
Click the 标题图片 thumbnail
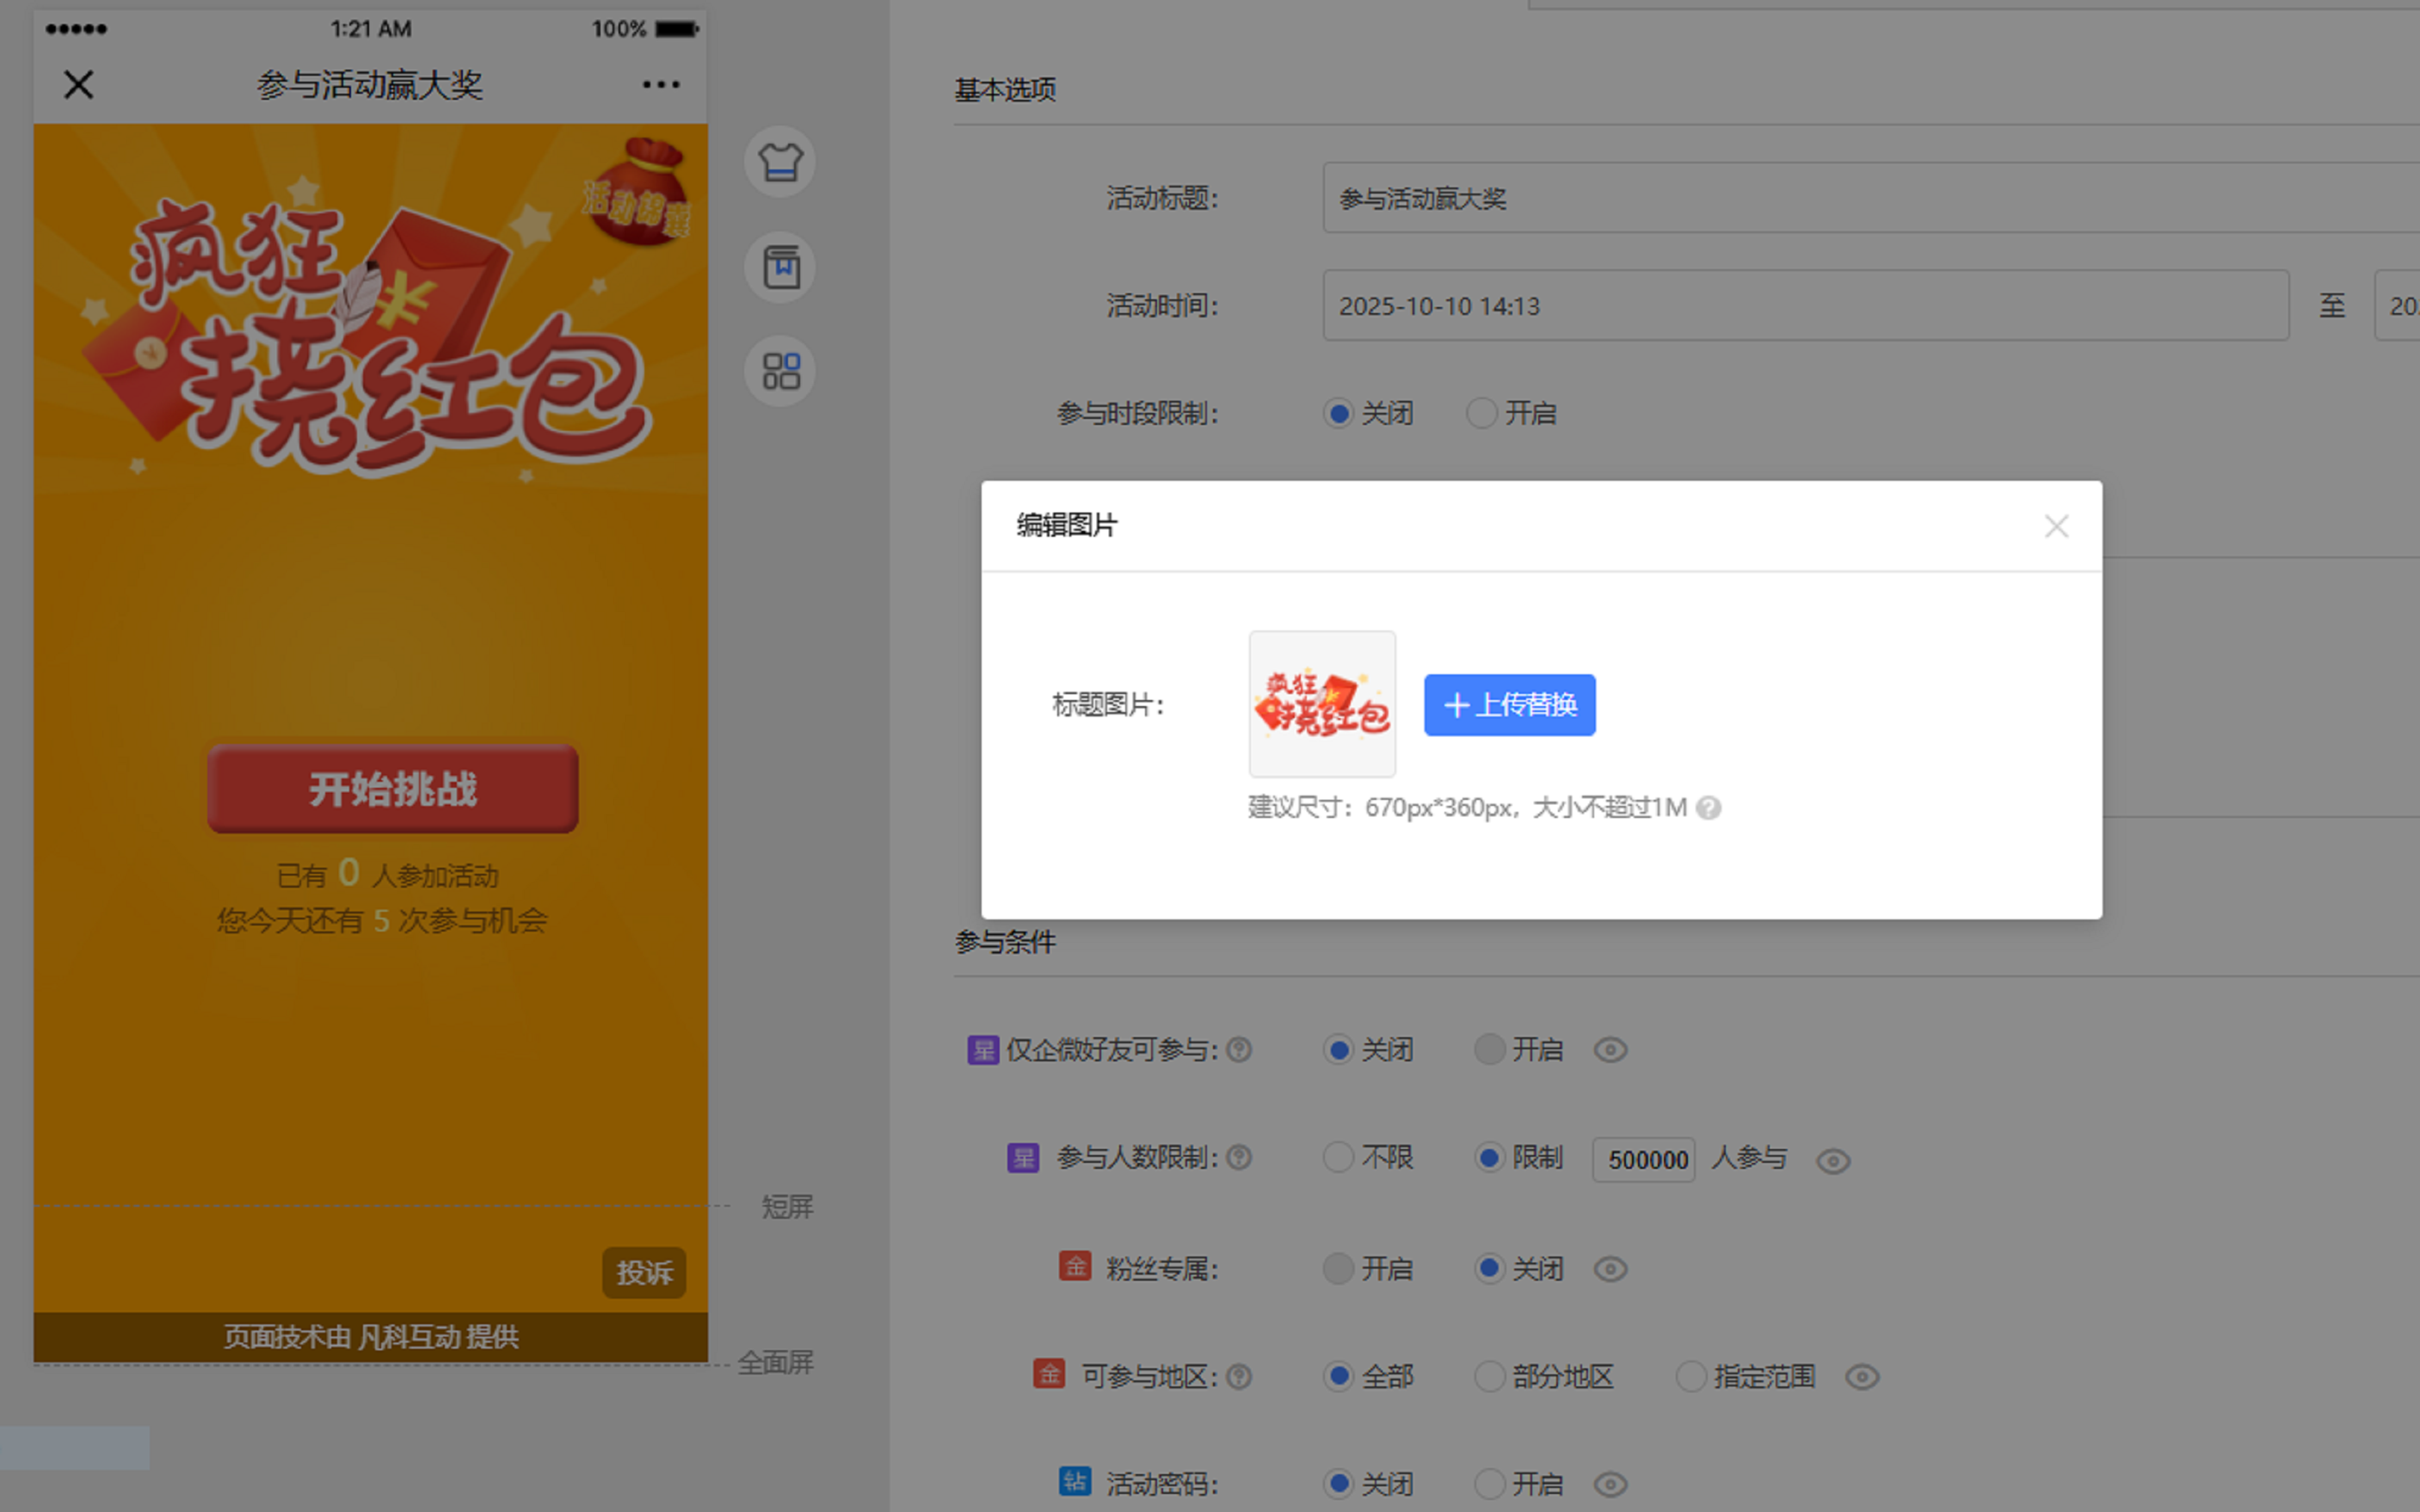(x=1322, y=704)
